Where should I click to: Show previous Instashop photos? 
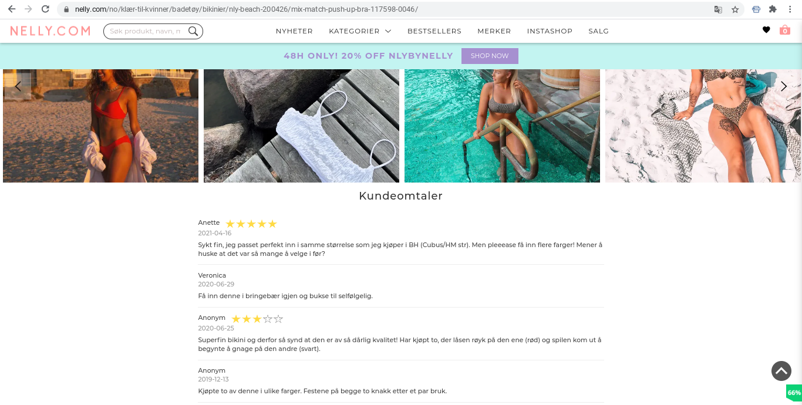coord(18,86)
